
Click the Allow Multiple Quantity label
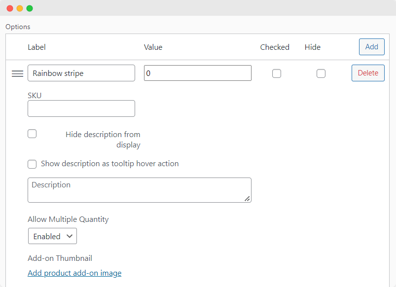68,219
